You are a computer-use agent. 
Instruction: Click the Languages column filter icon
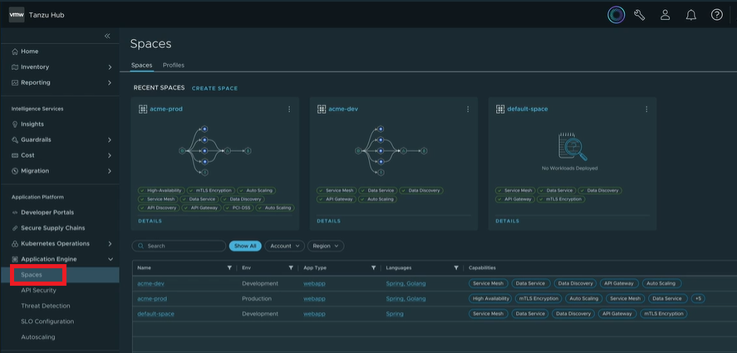click(x=456, y=268)
